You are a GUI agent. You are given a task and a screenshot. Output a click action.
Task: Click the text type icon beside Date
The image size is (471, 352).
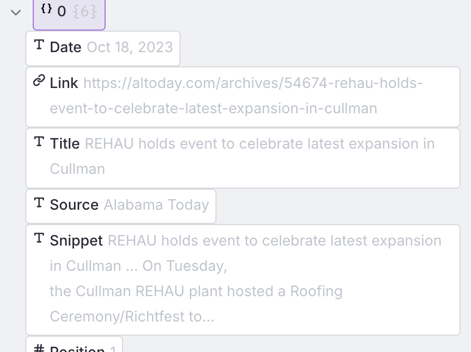(x=39, y=46)
